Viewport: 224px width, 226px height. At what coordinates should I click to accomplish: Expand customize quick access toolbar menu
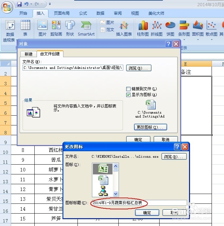tap(50, 4)
